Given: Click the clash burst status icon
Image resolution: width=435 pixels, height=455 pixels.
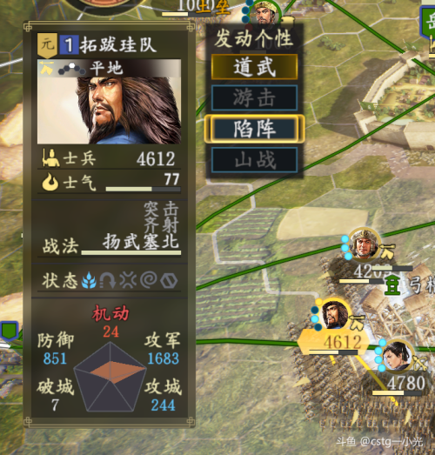Looking at the screenshot, I should pyautogui.click(x=128, y=280).
